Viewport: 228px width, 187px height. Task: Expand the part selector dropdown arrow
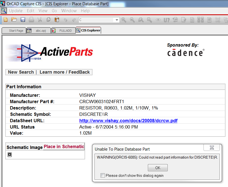[x=117, y=20]
